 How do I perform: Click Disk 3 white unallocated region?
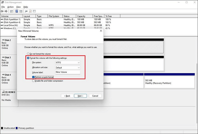(x=134, y=64)
